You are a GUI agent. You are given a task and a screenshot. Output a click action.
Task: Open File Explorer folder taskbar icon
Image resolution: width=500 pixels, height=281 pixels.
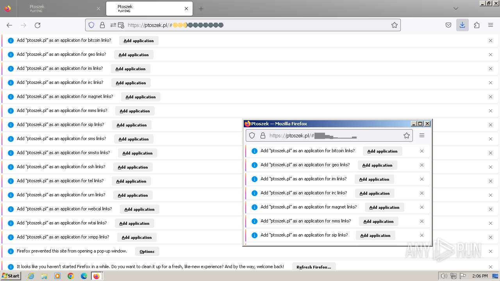[x=44, y=276]
